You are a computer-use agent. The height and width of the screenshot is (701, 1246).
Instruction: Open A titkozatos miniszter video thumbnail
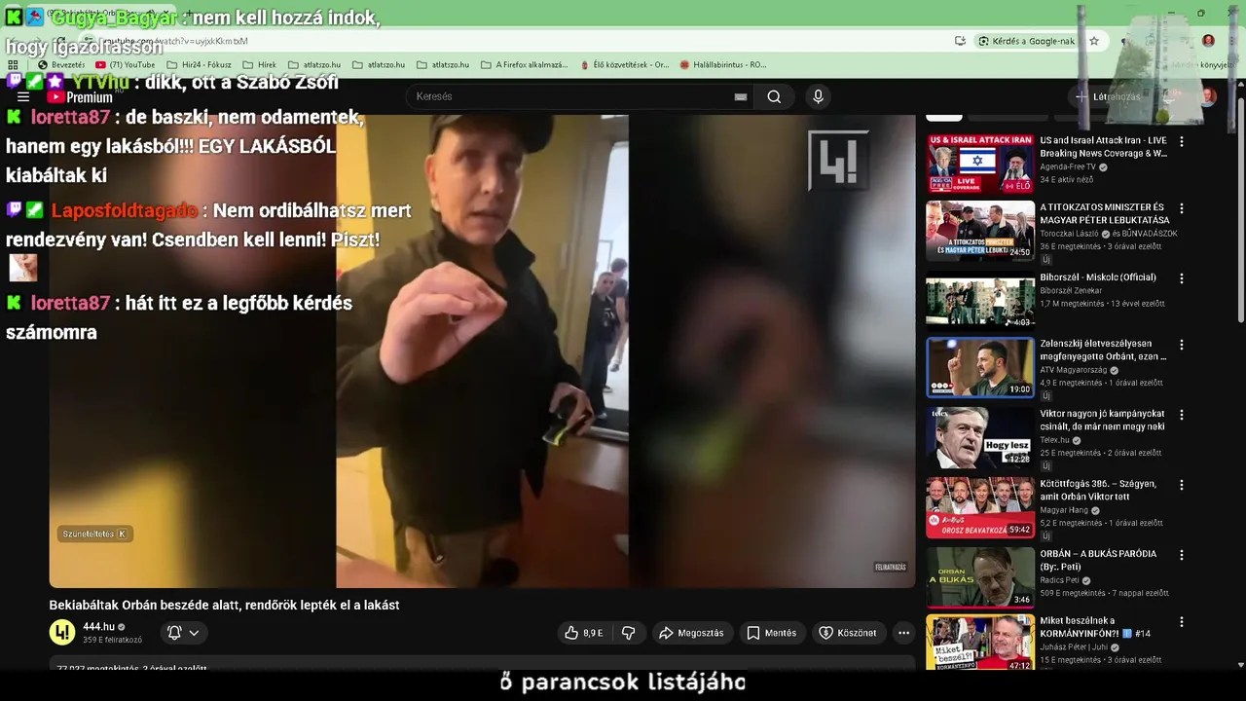point(980,231)
